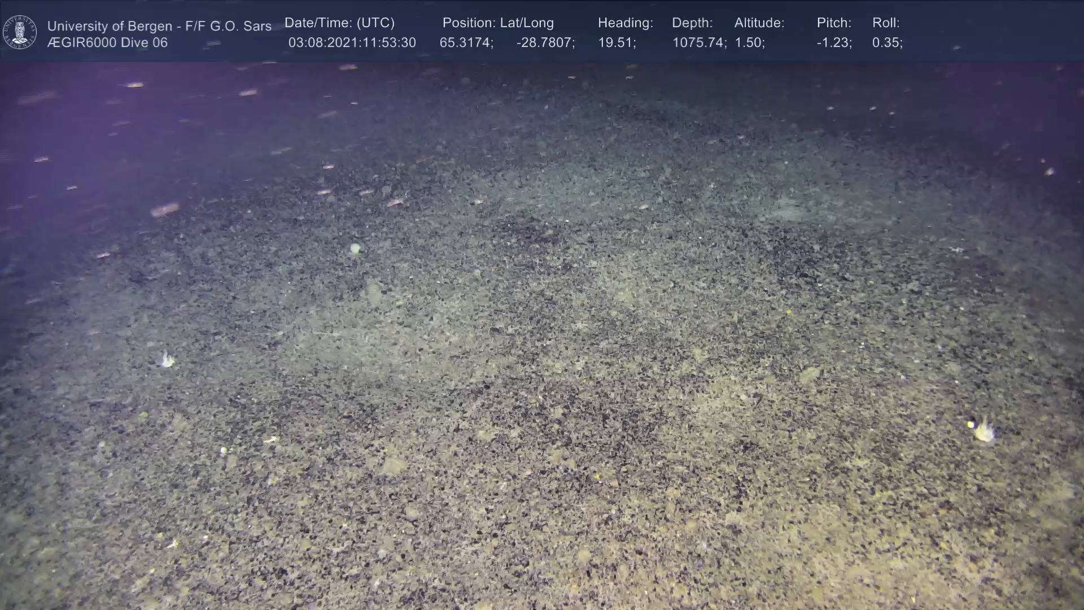Click the small white organism on left seafloor
The image size is (1084, 610).
(167, 360)
